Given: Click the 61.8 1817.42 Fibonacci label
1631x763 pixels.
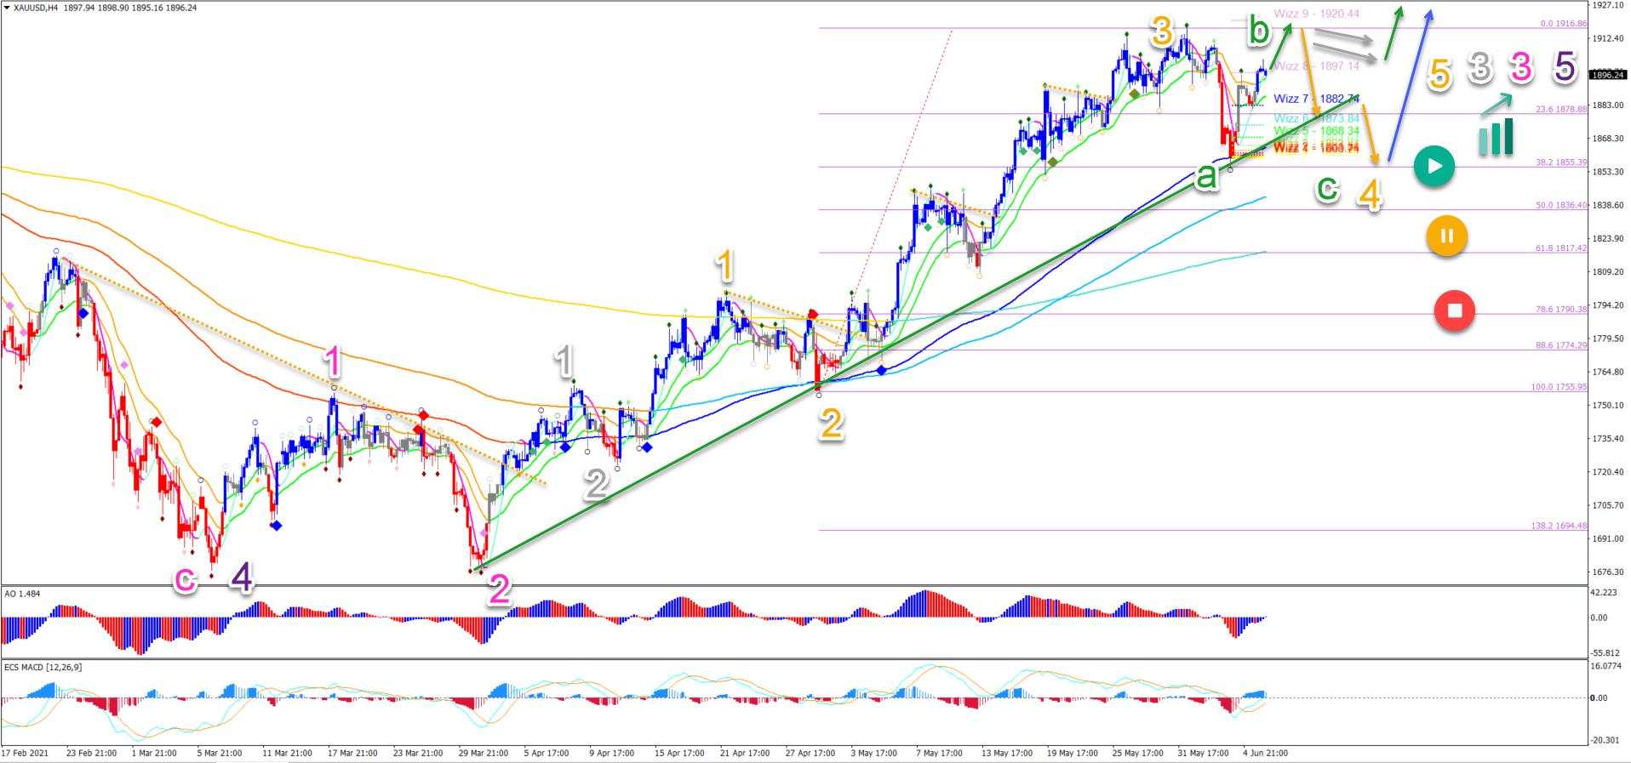Looking at the screenshot, I should (x=1561, y=248).
